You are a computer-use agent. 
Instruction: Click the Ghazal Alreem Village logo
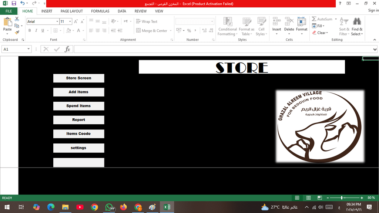click(320, 126)
